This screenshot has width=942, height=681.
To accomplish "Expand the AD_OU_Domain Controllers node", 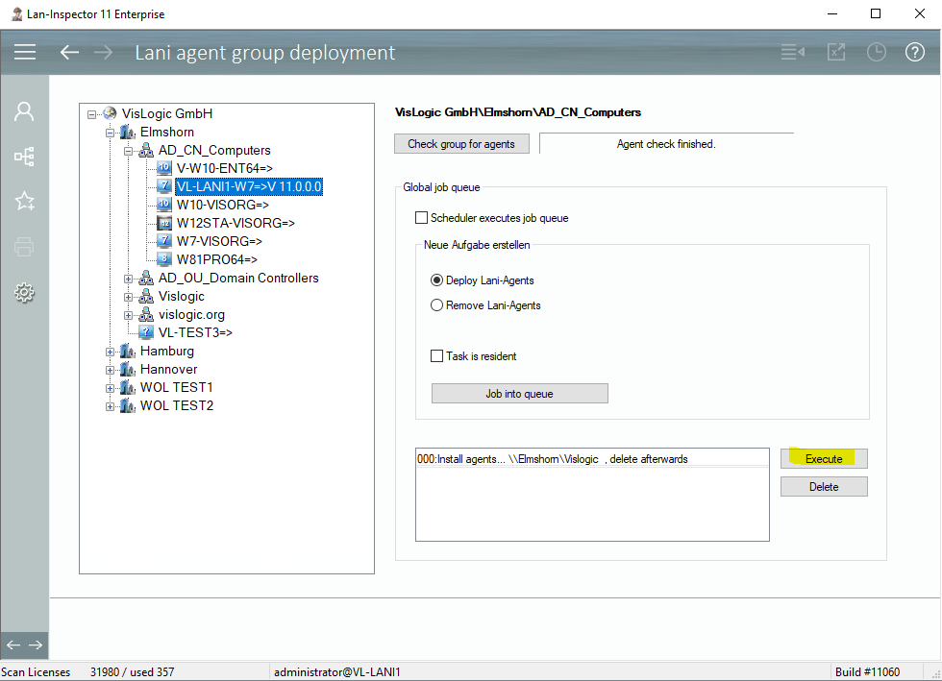I will [129, 279].
